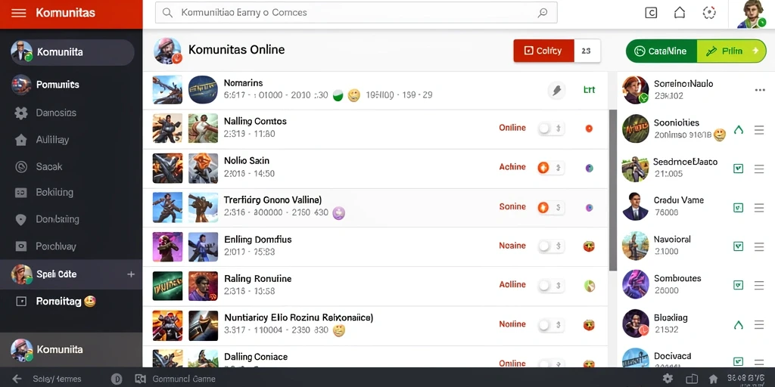Viewport: 775px width, 387px height.
Task: Click the green CataNine button
Action: tap(661, 51)
